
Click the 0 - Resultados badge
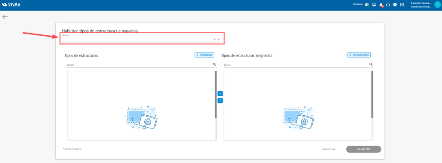point(204,55)
